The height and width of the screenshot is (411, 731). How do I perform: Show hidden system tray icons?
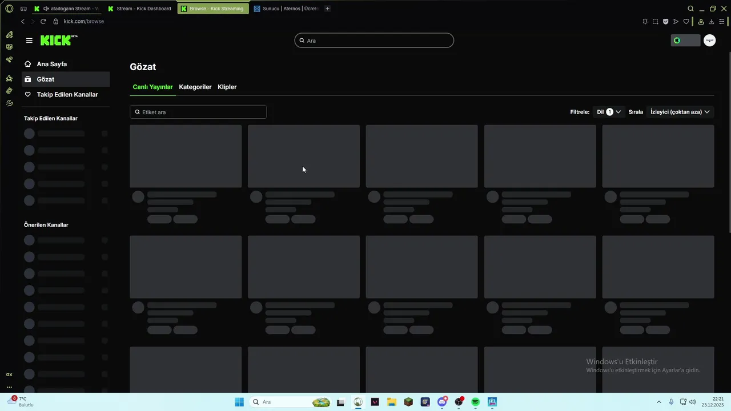[x=659, y=402]
